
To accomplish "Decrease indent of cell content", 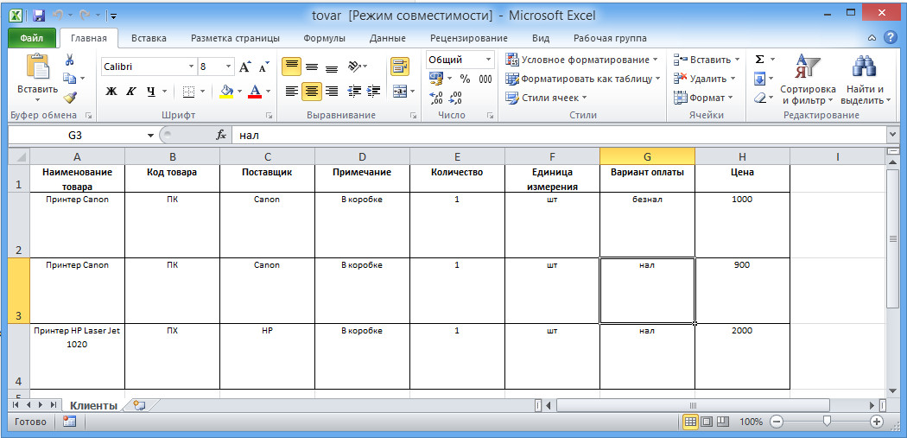I will pos(354,91).
